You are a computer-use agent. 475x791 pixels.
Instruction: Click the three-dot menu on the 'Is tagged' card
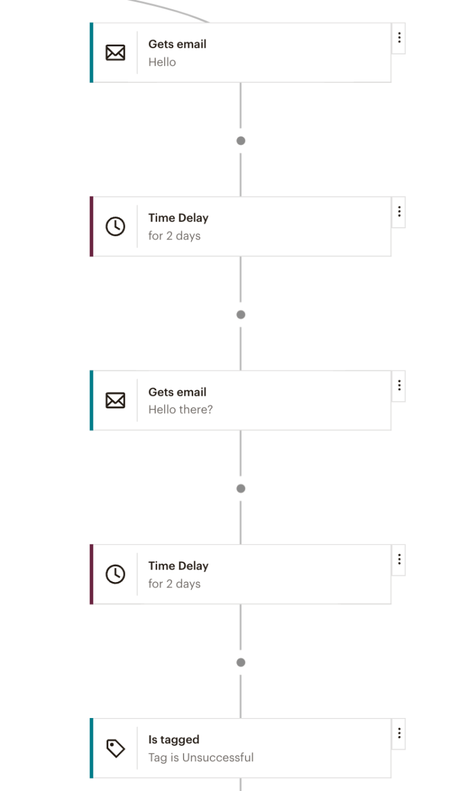[399, 733]
